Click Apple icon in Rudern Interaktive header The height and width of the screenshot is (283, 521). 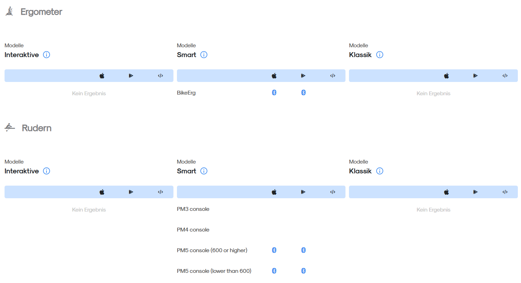pos(102,192)
